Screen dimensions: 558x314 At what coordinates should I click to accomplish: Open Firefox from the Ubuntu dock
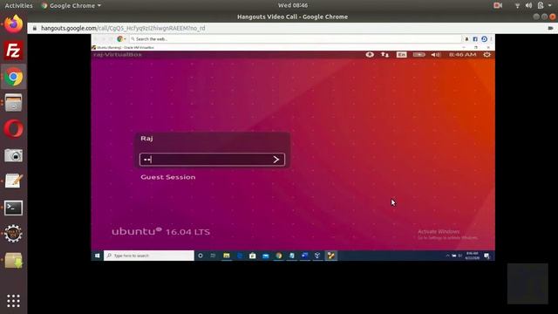[x=14, y=24]
